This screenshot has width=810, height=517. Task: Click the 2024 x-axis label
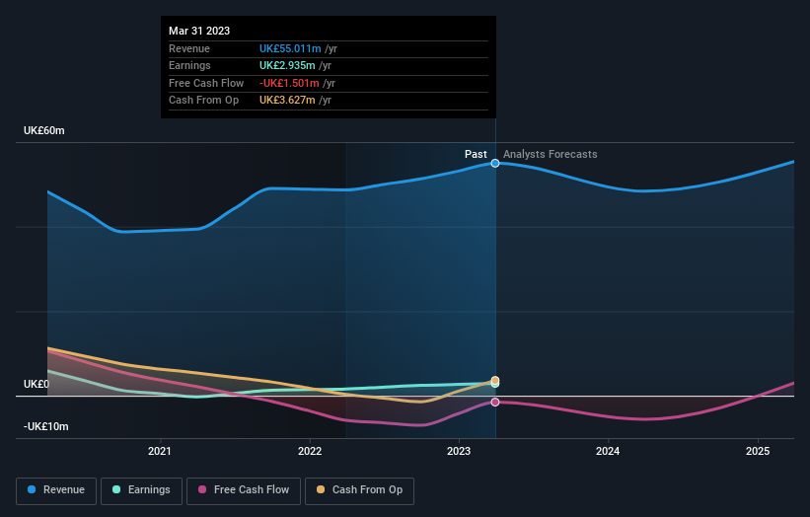point(608,452)
